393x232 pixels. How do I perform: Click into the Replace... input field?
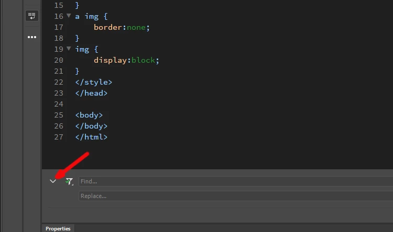pyautogui.click(x=236, y=196)
